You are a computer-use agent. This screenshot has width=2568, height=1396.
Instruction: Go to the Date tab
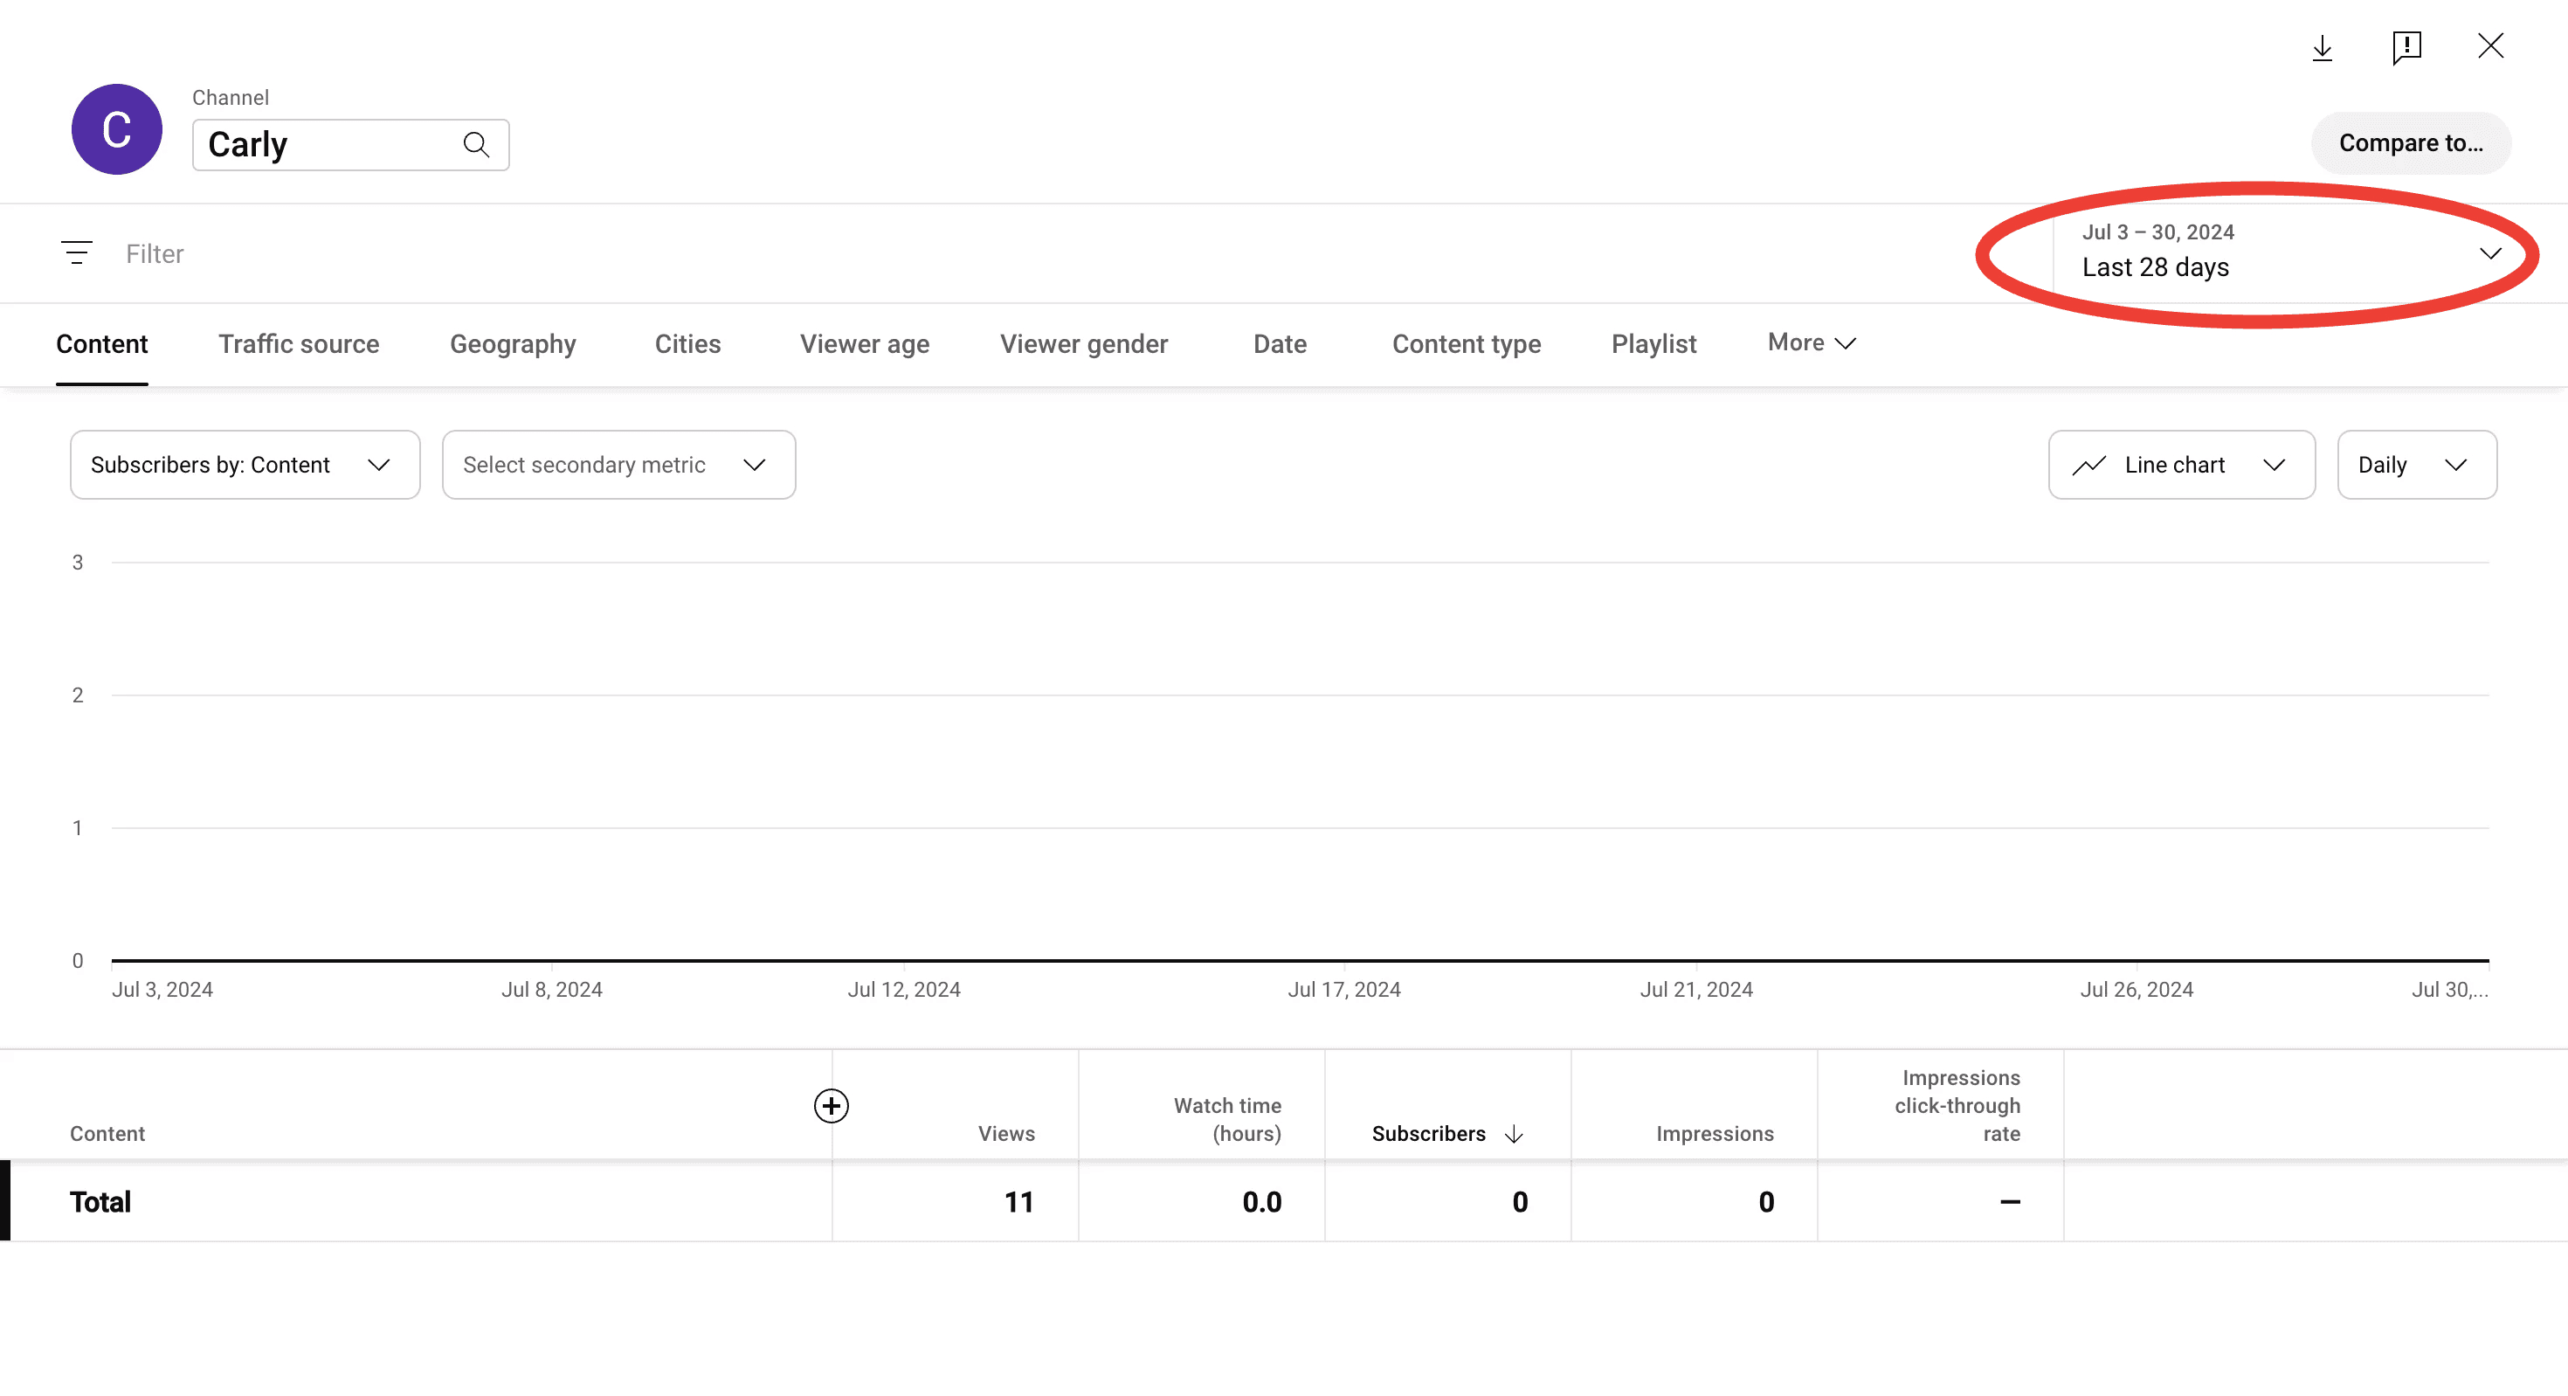coord(1280,344)
